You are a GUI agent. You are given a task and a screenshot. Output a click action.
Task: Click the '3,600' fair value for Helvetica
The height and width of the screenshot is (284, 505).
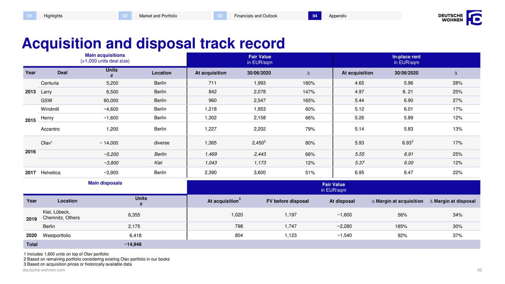pos(259,173)
